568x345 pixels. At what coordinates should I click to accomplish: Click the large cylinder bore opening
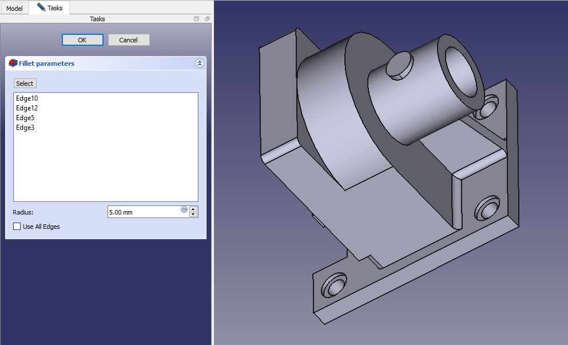[461, 72]
